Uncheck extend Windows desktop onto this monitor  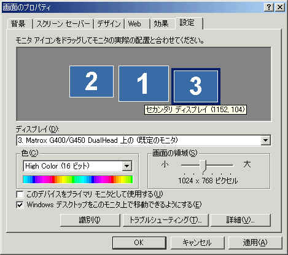click(x=20, y=205)
